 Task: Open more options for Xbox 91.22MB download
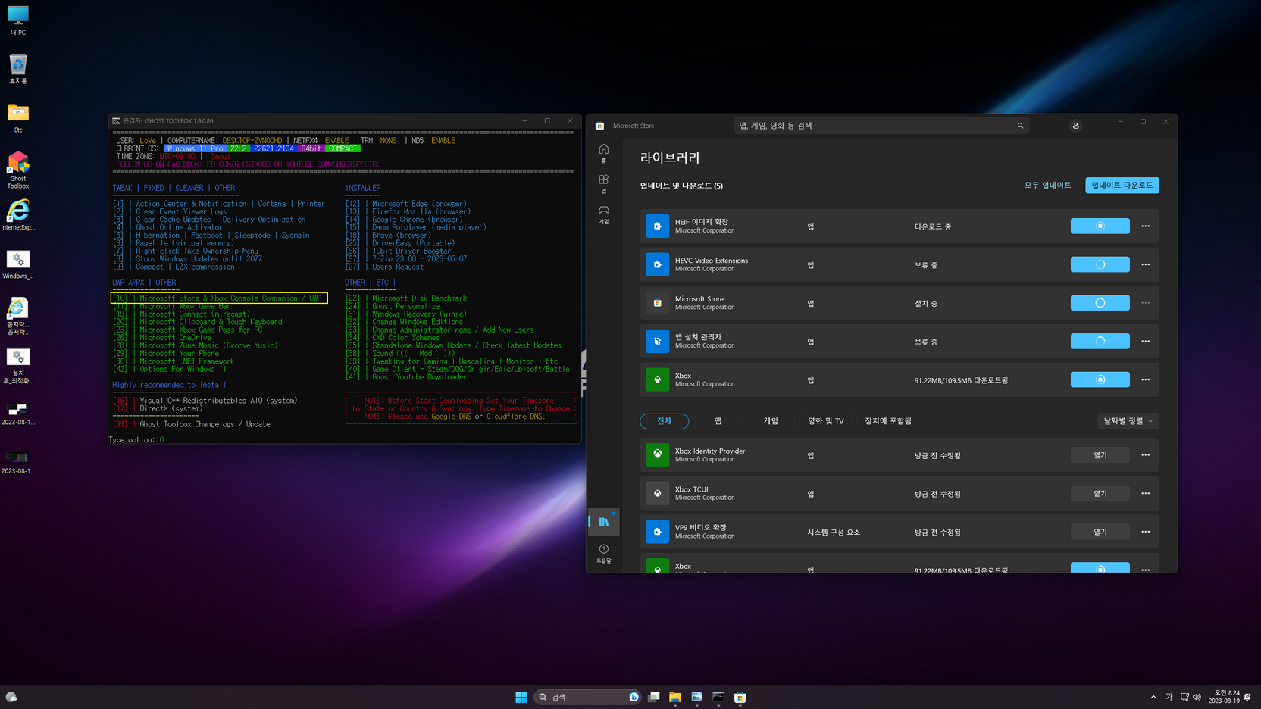click(x=1145, y=379)
